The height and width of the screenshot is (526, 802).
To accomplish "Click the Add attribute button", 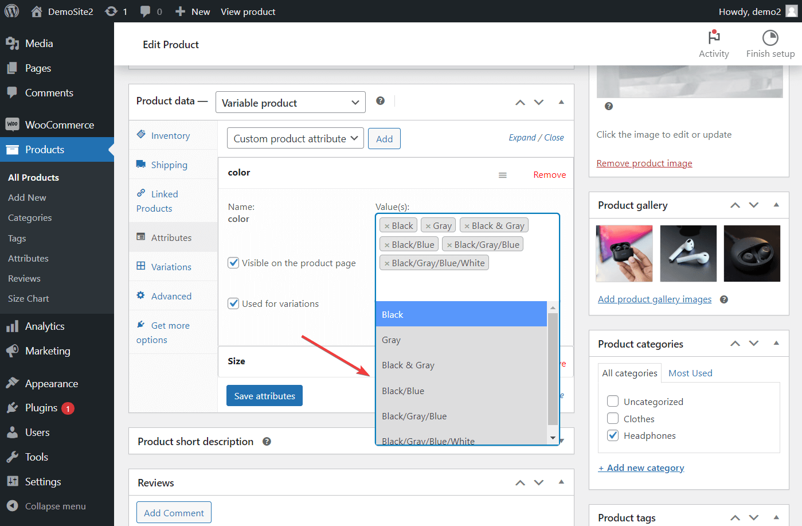I will click(384, 139).
